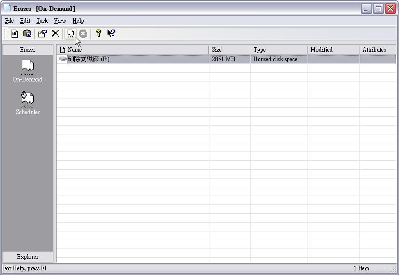Click the Paste clipboard toolbar icon

pyautogui.click(x=27, y=33)
